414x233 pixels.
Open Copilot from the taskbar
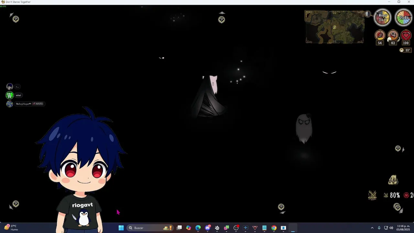(x=189, y=228)
